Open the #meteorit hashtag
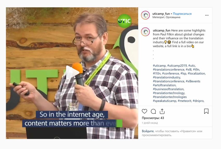This screenshot has height=149, width=221. (185, 101)
